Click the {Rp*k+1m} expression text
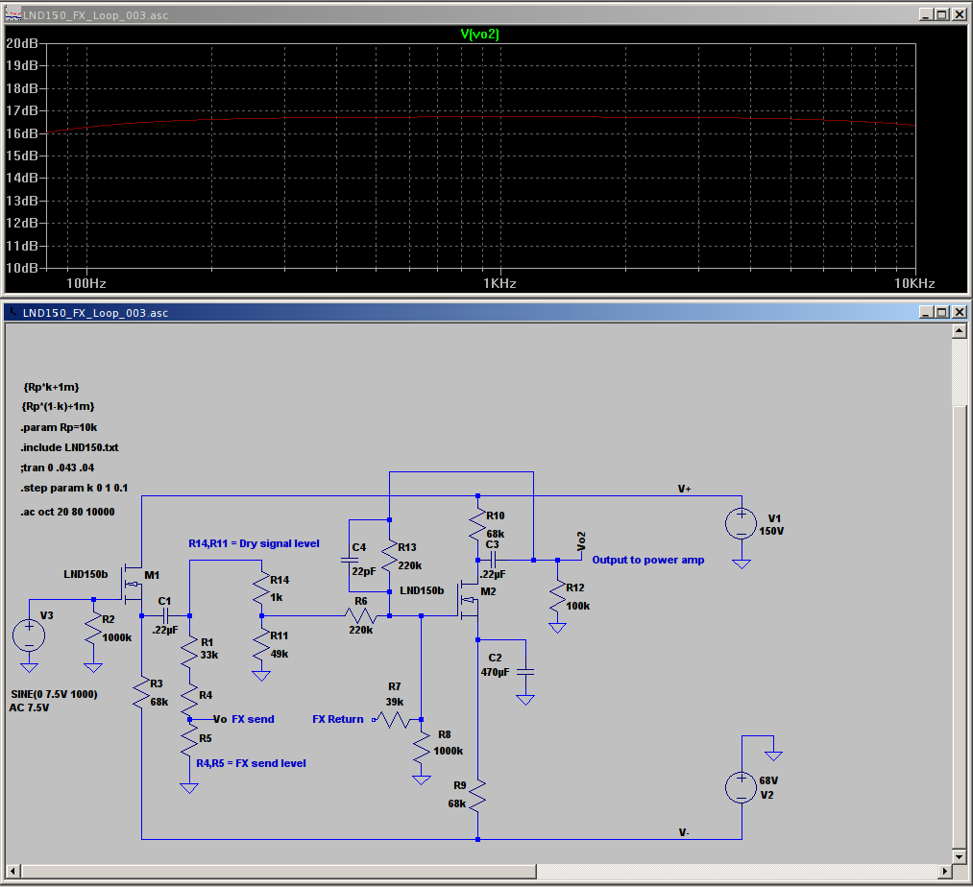The image size is (973, 887). pyautogui.click(x=52, y=387)
